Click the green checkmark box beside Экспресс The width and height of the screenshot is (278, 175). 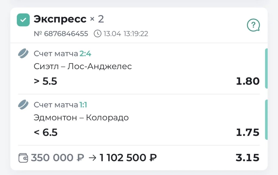pyautogui.click(x=23, y=20)
